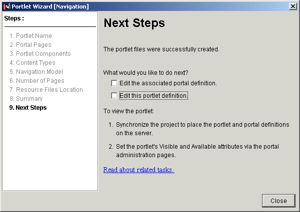Select step '5. Navigation Model'
Screen dimensions: 300x212
[36, 71]
